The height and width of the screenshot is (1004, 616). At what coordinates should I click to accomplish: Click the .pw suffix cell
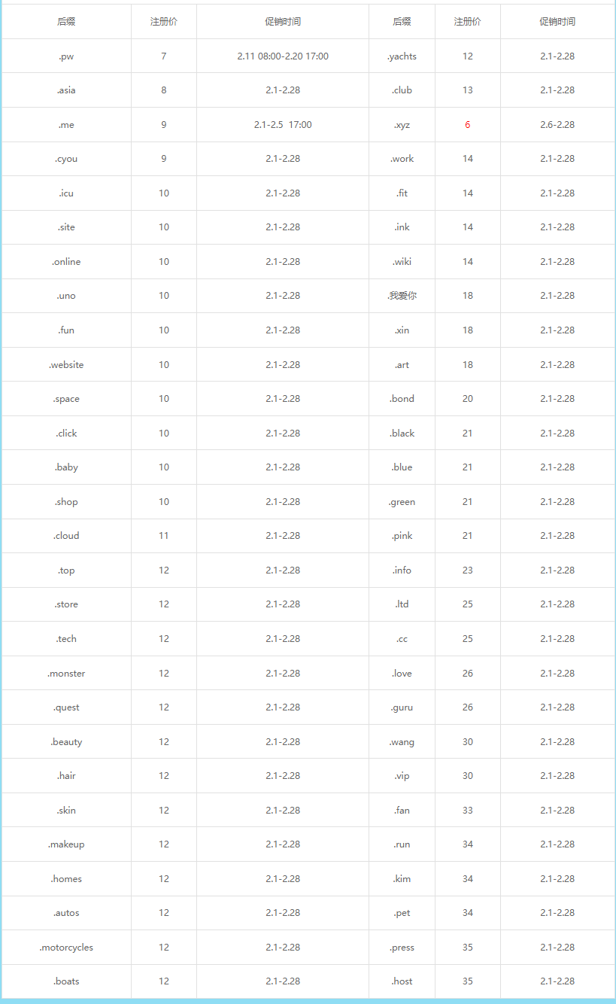click(66, 56)
